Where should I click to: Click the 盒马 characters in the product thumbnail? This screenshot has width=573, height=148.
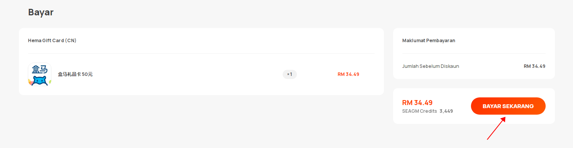(40, 69)
